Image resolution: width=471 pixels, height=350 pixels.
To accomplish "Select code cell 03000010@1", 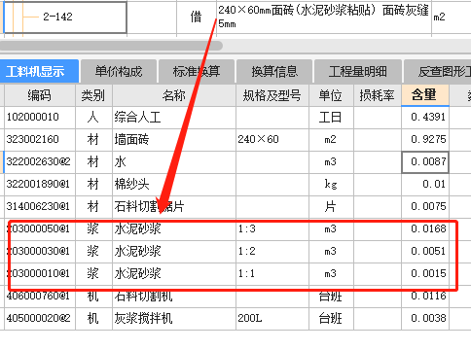I will coord(40,274).
